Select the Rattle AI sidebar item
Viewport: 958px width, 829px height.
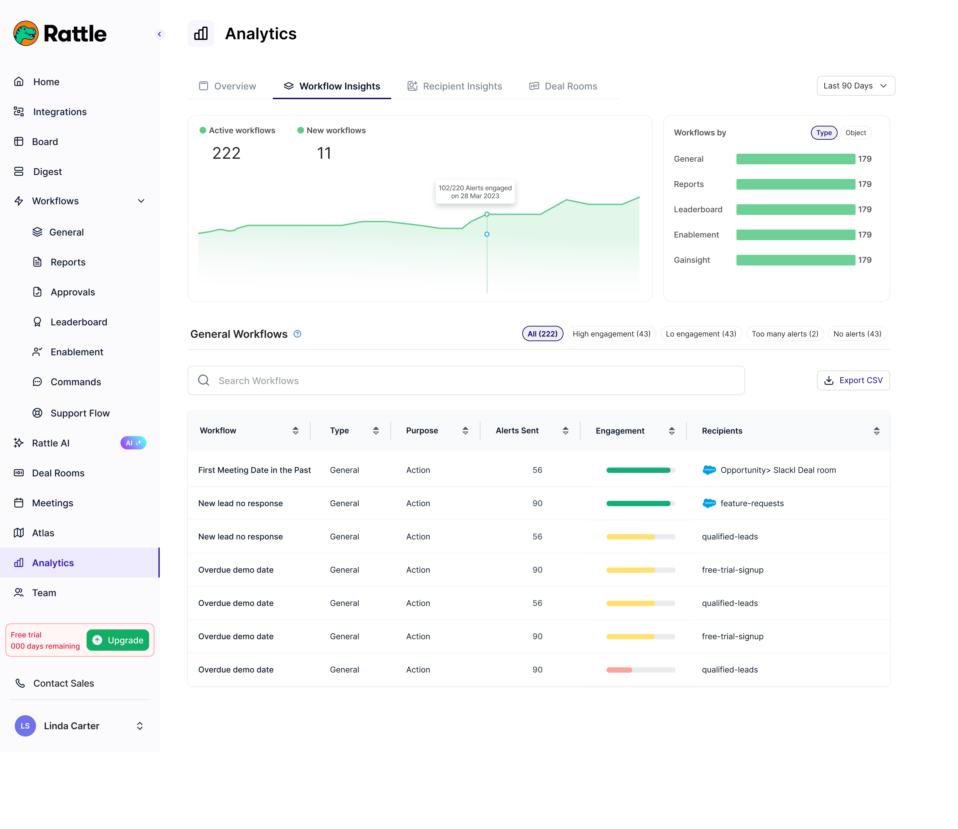pos(51,443)
